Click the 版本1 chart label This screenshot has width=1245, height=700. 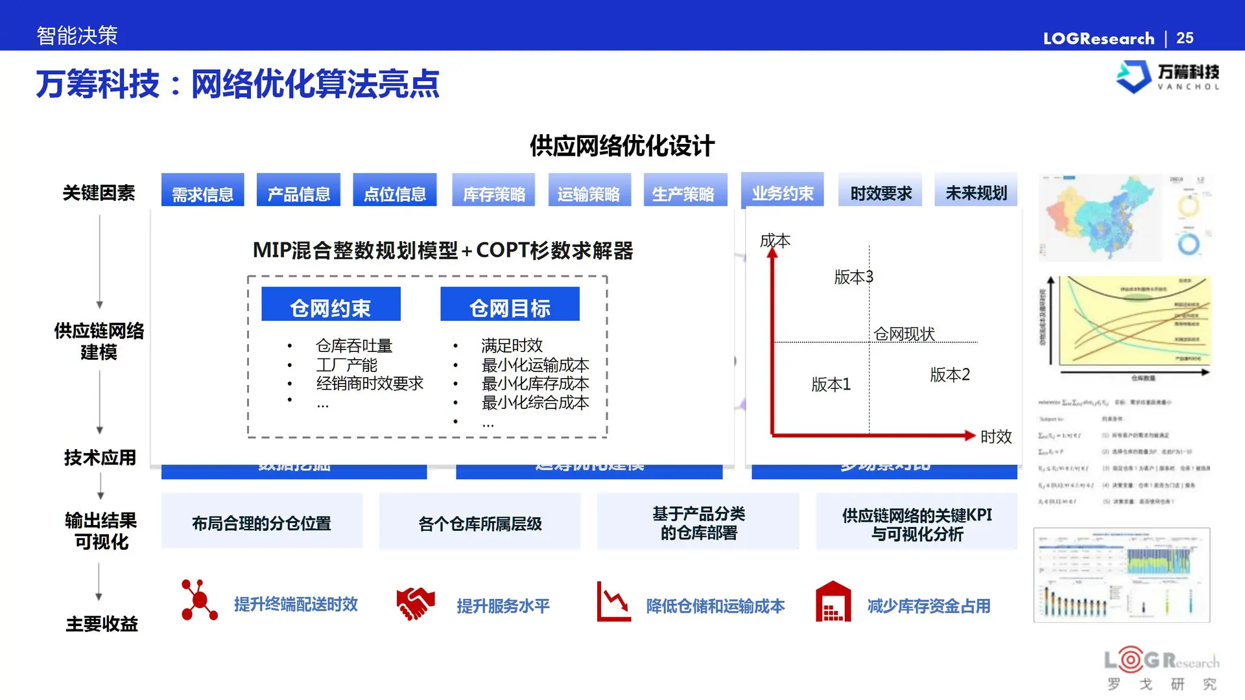(x=831, y=384)
